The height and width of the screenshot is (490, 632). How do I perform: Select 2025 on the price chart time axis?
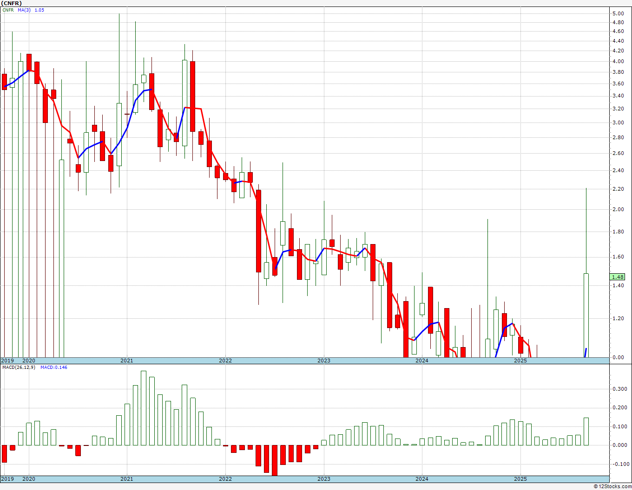(x=520, y=361)
